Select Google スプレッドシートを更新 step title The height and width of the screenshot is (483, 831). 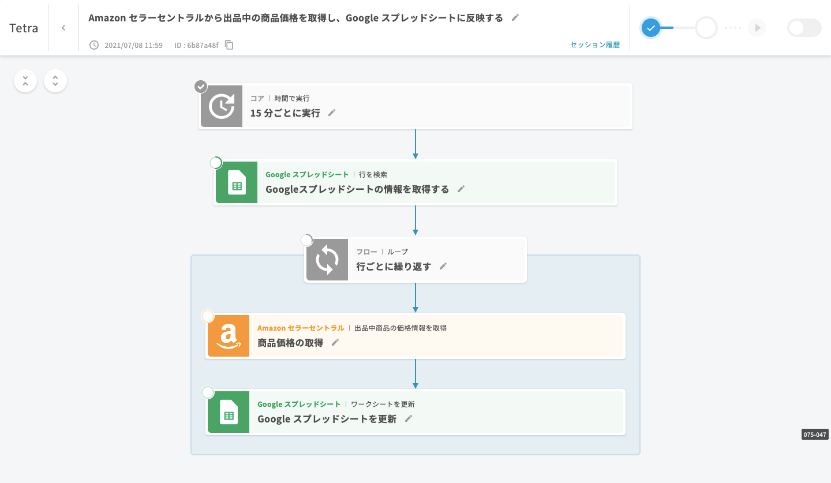pos(327,419)
